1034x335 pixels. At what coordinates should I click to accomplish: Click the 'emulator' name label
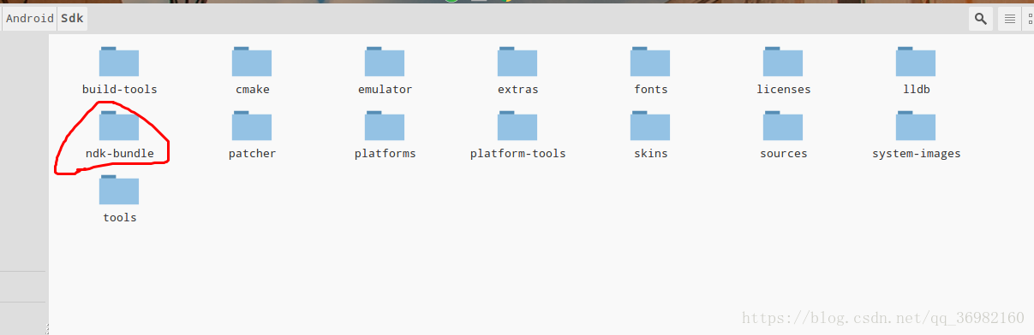(386, 90)
